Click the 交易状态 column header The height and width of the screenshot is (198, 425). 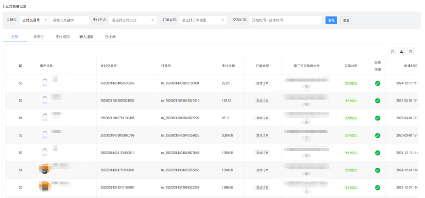point(351,66)
